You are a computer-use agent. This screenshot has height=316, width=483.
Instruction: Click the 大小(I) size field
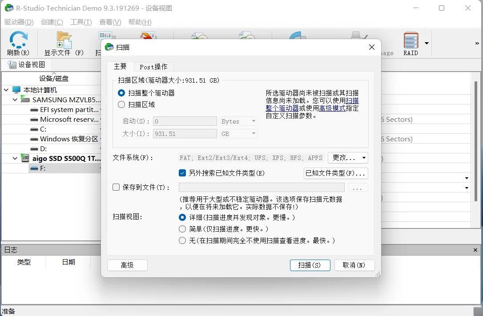click(x=185, y=134)
